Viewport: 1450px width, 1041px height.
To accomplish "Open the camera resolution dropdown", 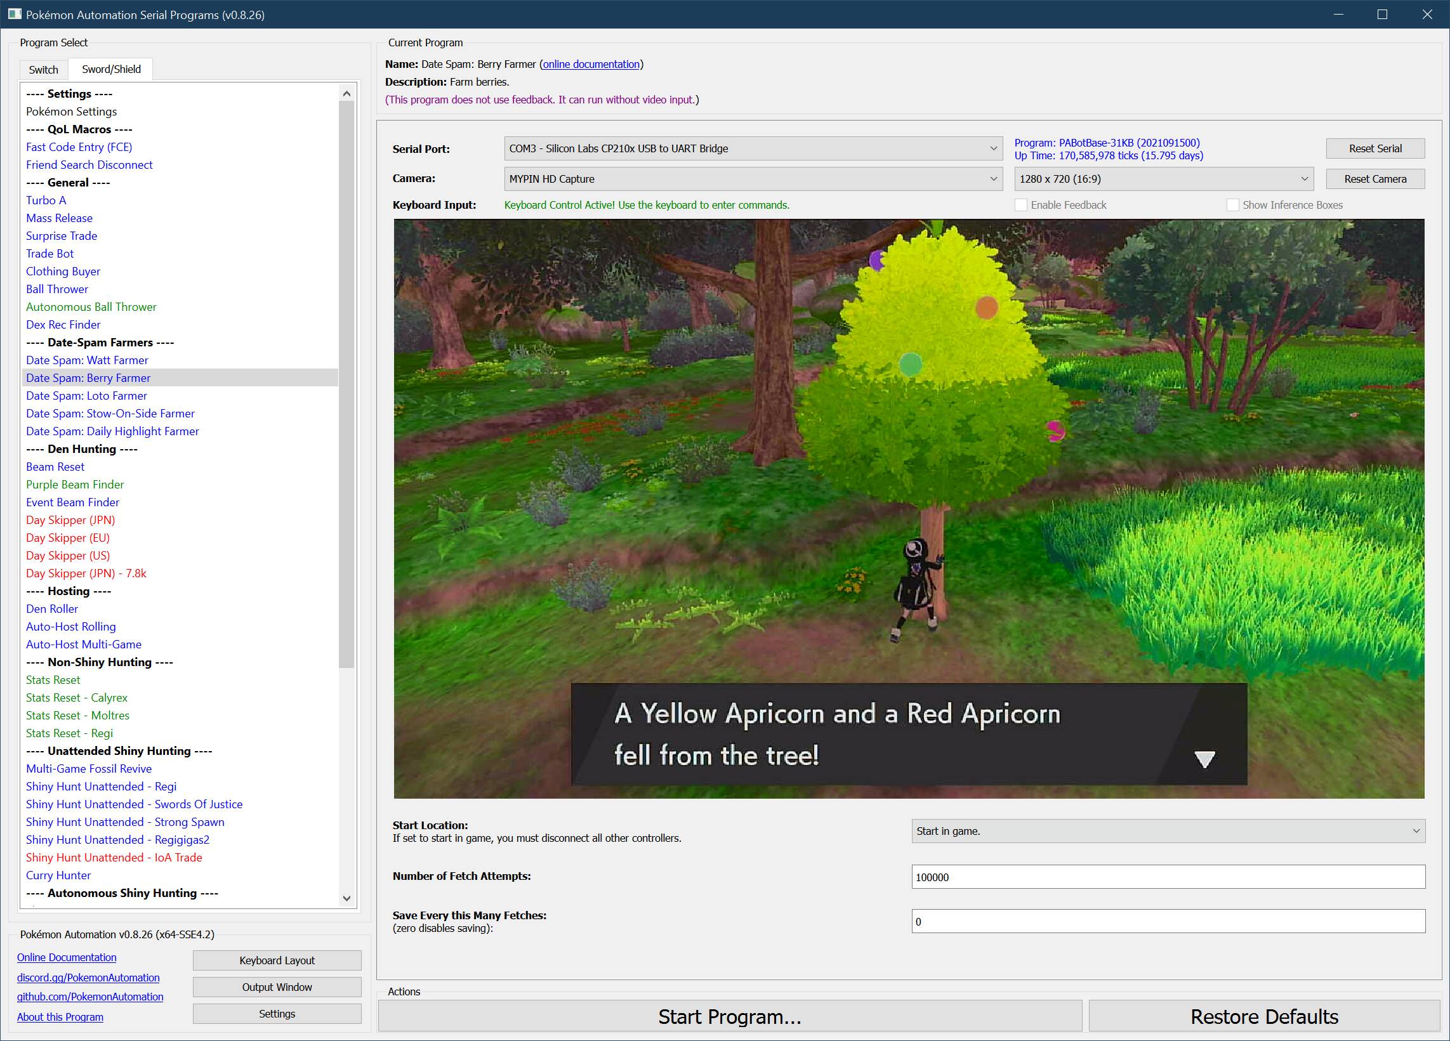I will point(1163,179).
